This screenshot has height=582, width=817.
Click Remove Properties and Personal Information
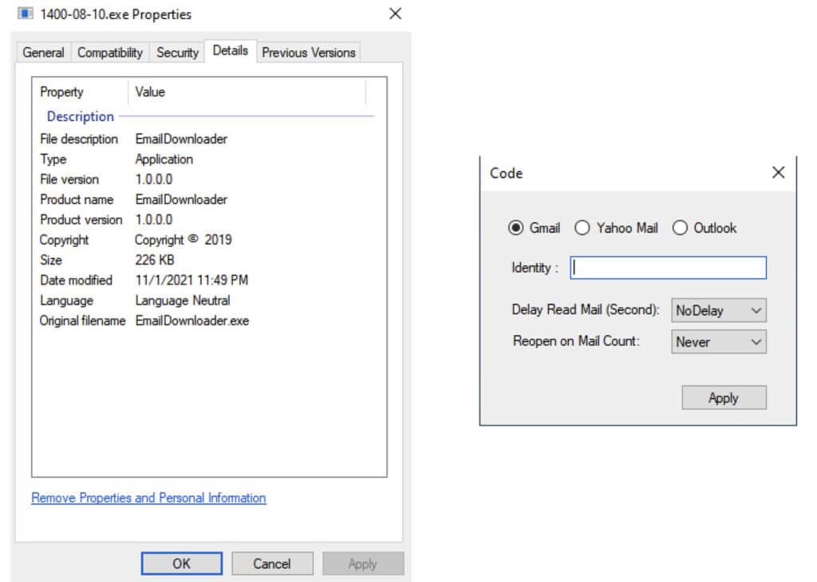pos(148,497)
